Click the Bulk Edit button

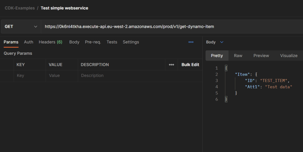click(x=190, y=64)
